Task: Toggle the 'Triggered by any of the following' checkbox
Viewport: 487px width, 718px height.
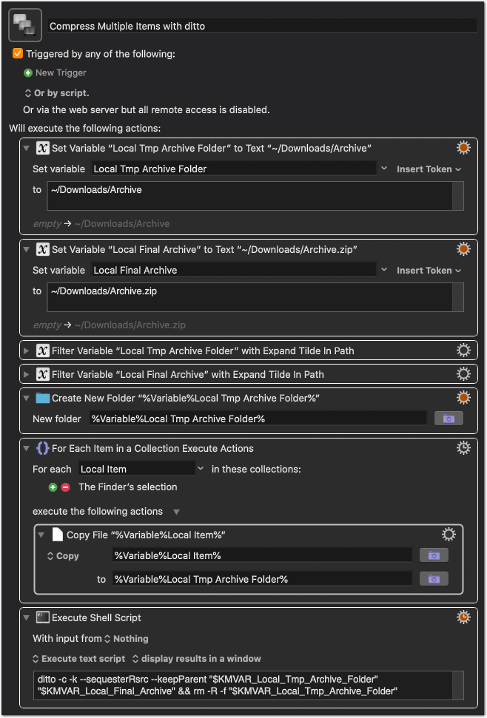Action: [x=18, y=53]
